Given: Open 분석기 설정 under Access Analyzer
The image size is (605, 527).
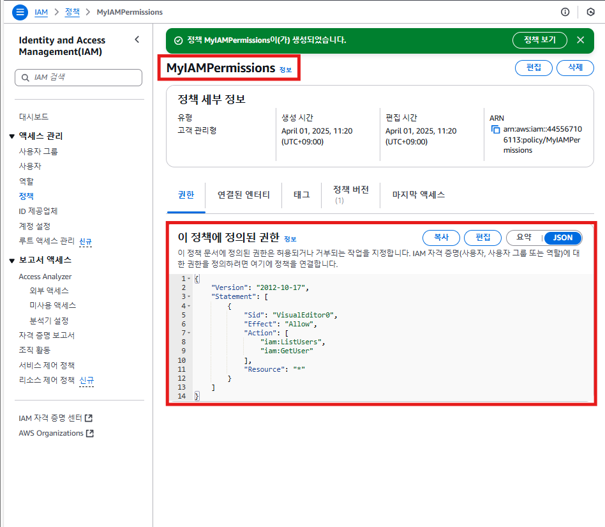Looking at the screenshot, I should pyautogui.click(x=49, y=321).
